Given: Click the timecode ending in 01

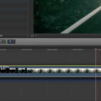Looking at the screenshot, I should 1,36.
